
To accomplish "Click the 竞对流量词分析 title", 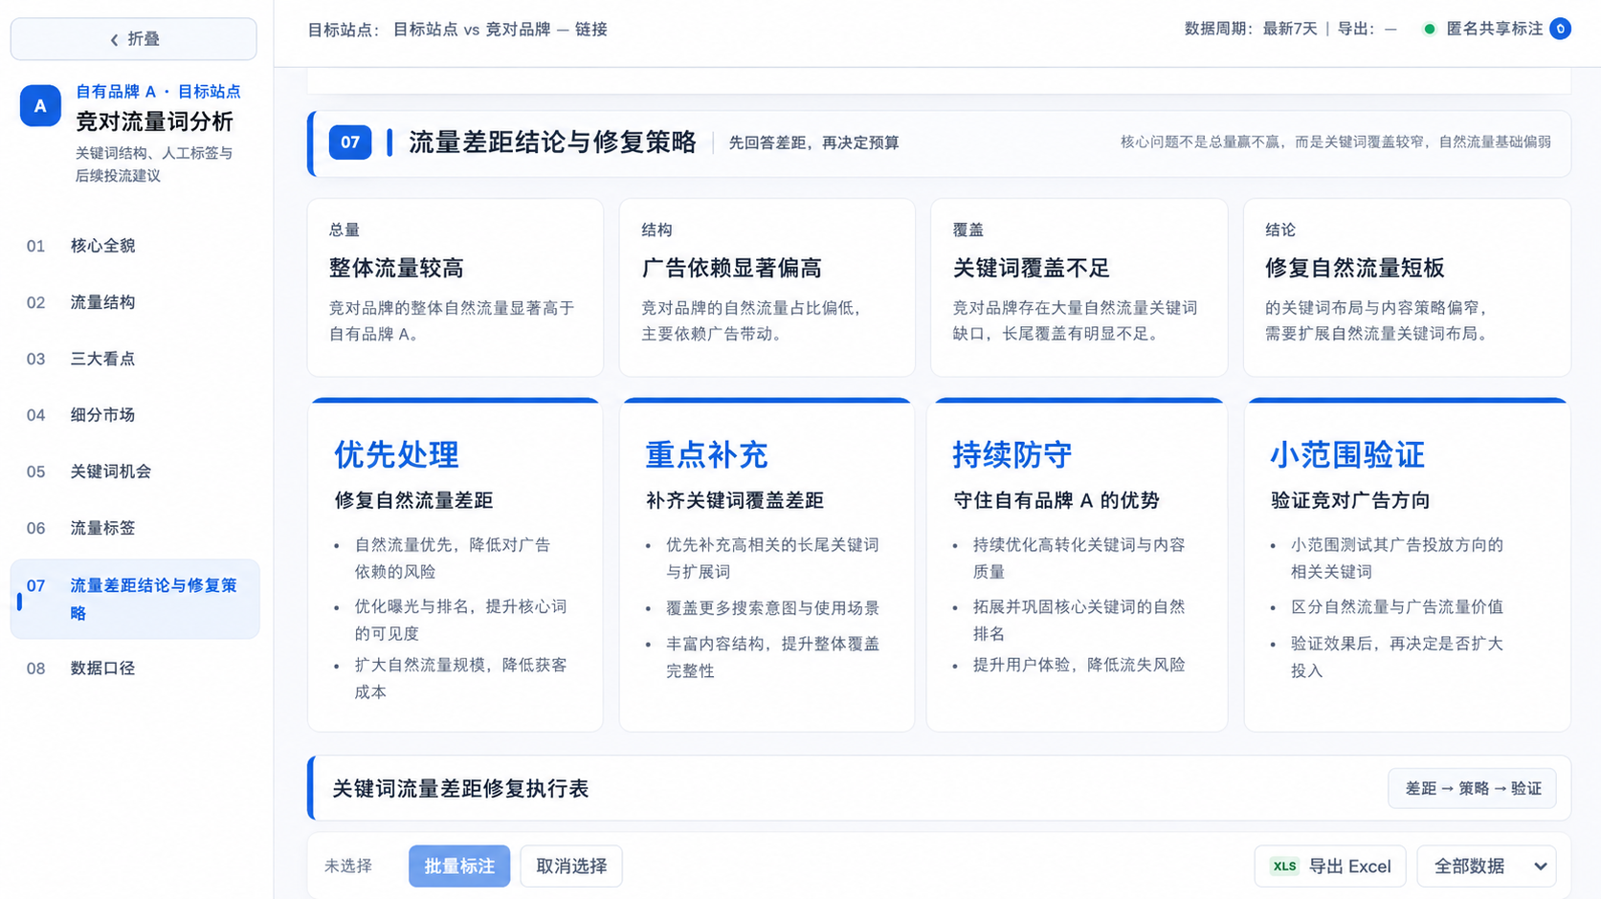I will pyautogui.click(x=154, y=122).
